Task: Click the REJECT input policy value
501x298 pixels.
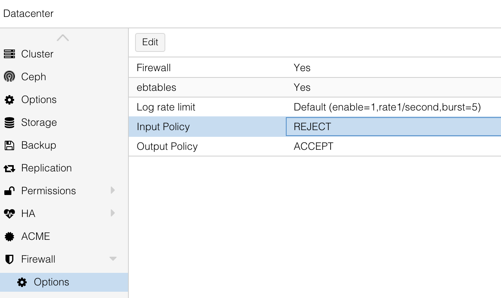Action: click(312, 127)
